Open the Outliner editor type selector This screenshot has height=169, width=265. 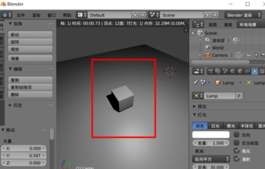point(198,25)
